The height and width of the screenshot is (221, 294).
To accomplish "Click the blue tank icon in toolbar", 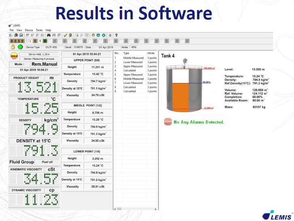I will point(98,35).
